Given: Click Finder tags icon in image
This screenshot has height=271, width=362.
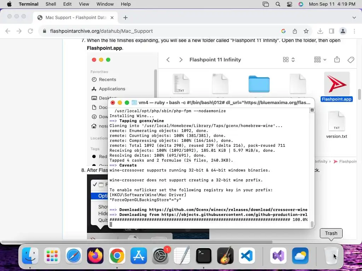Looking at the screenshot, I should (351, 60).
